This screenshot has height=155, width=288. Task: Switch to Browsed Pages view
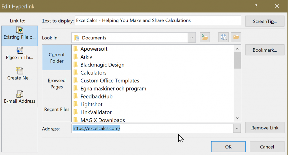coord(57,84)
